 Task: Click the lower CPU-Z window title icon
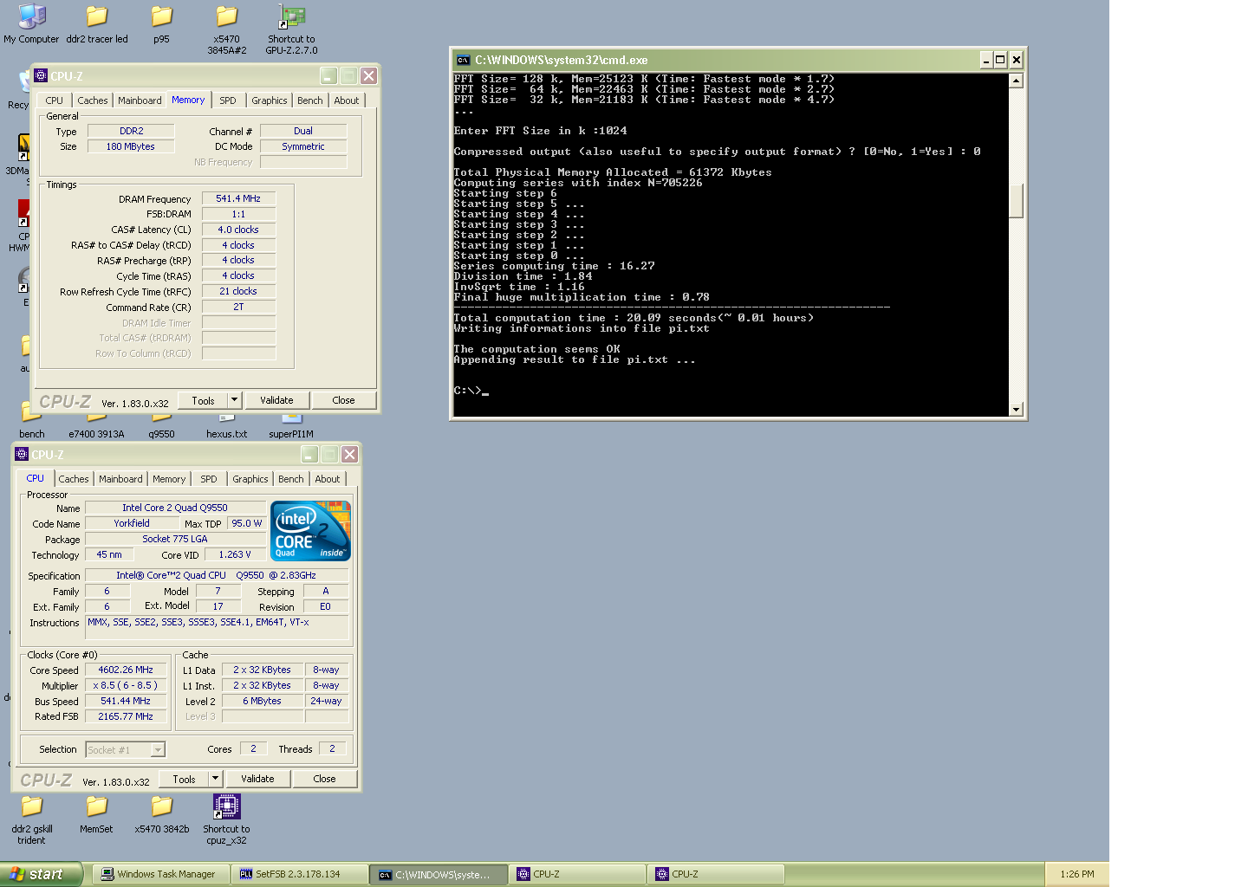[22, 454]
